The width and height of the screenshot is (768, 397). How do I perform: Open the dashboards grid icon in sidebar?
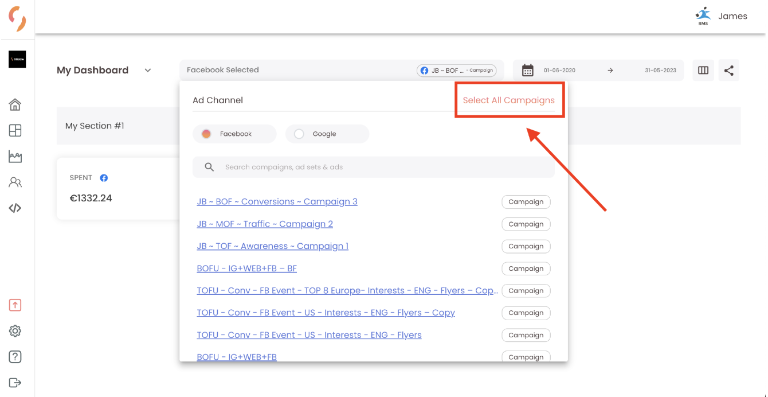pyautogui.click(x=15, y=130)
